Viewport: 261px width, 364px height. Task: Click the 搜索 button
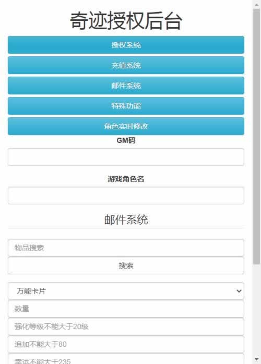126,265
